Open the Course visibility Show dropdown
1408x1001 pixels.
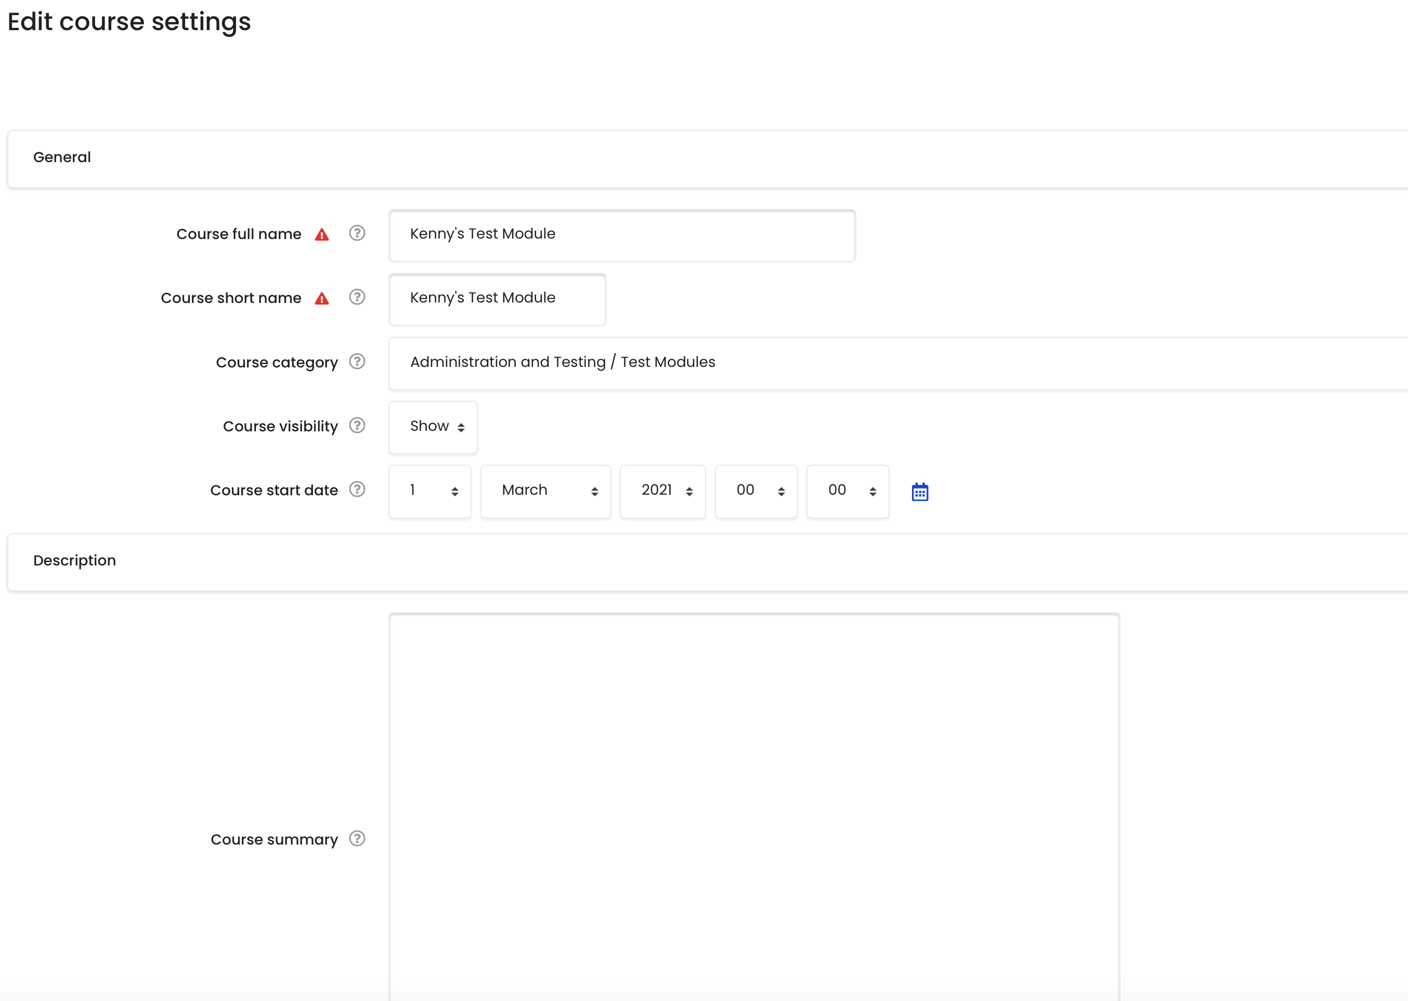coord(433,427)
